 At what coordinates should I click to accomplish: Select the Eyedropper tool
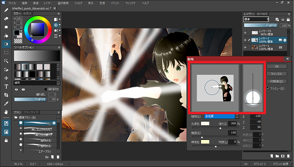click(x=6, y=104)
